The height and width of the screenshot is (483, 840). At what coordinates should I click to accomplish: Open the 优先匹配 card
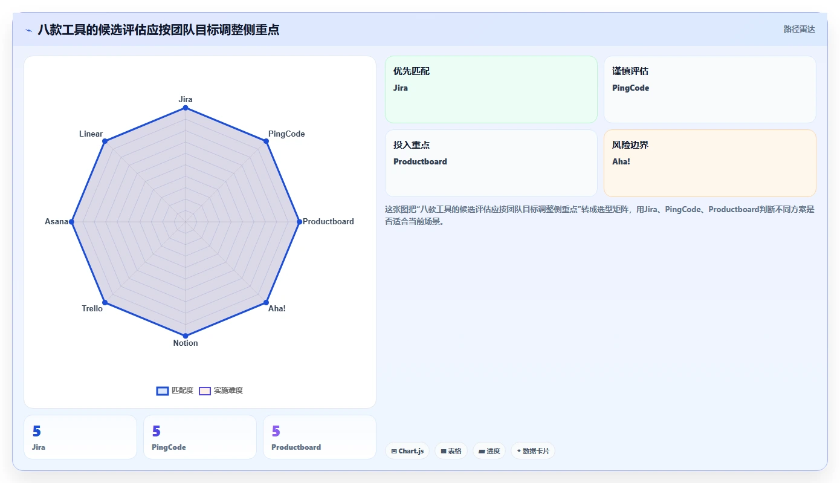[491, 89]
